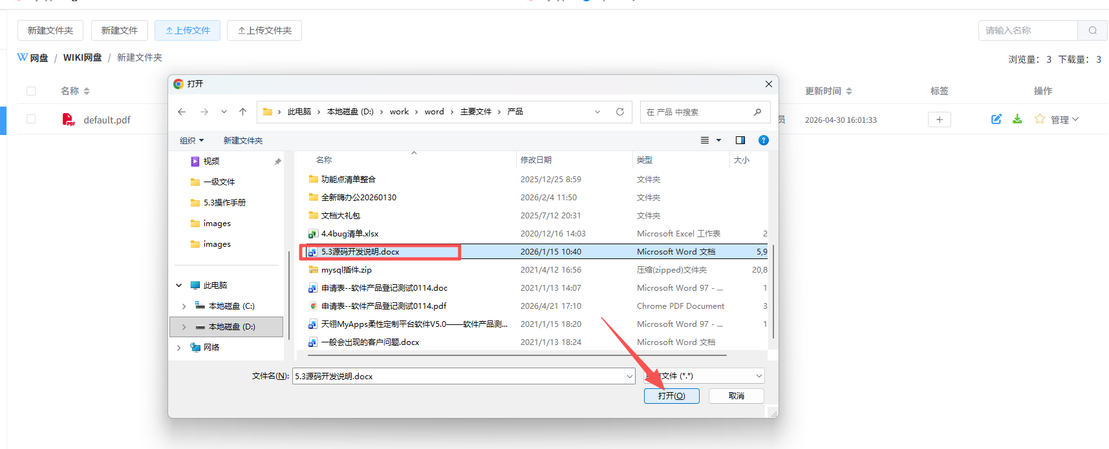Open the WIKI网盘 breadcrumb link

tap(82, 57)
